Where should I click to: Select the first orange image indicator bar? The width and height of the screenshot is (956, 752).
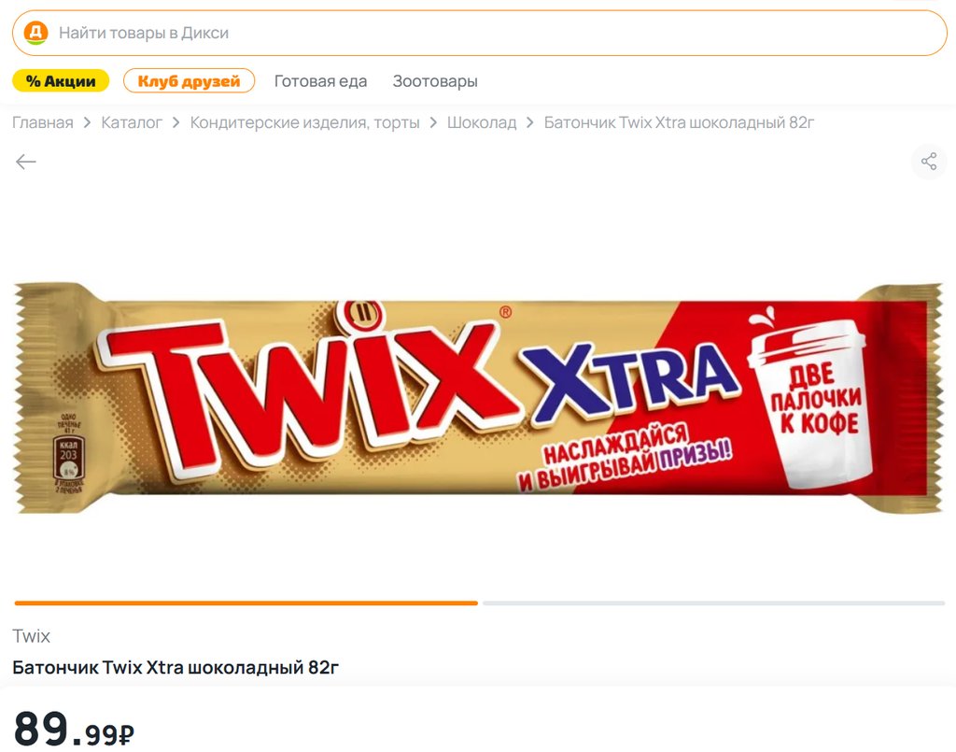pyautogui.click(x=246, y=603)
